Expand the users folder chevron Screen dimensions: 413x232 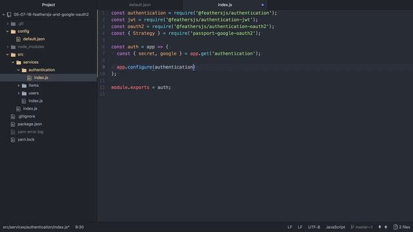(x=19, y=93)
